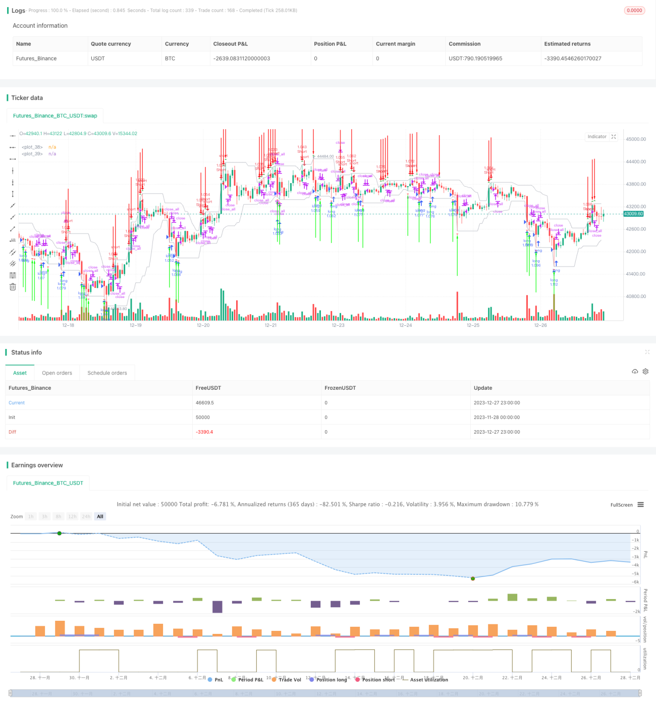Viewport: 656px width, 708px height.
Task: Select the horizontal segment drawing tool
Action: coord(13,159)
